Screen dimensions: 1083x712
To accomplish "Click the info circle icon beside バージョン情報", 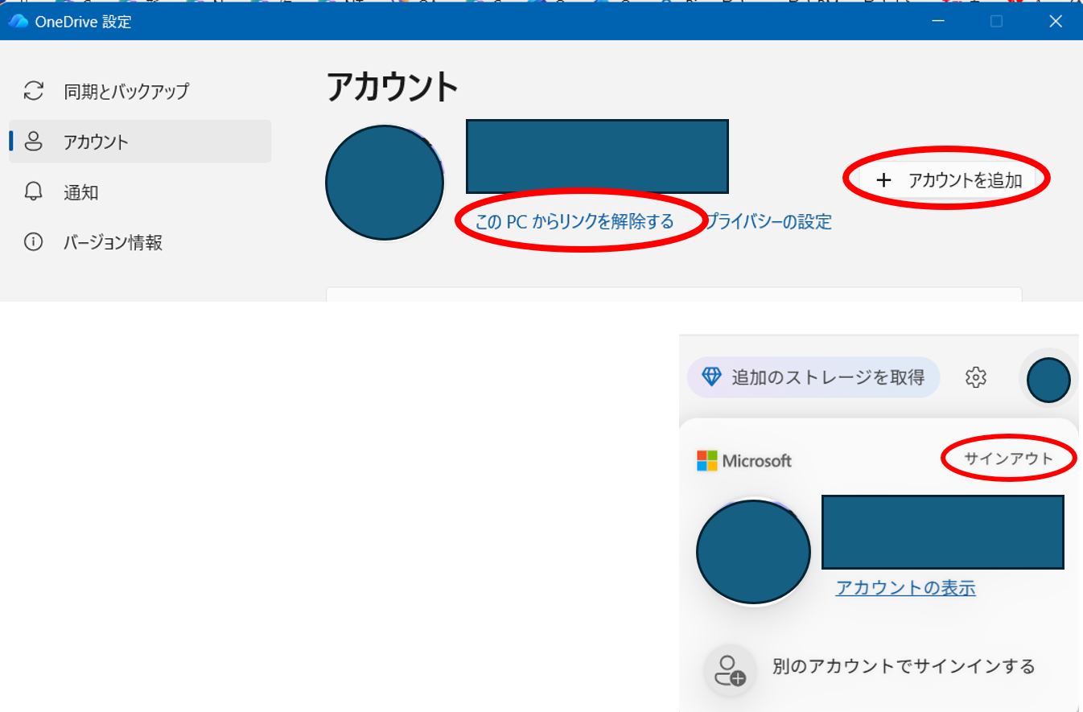I will [34, 242].
